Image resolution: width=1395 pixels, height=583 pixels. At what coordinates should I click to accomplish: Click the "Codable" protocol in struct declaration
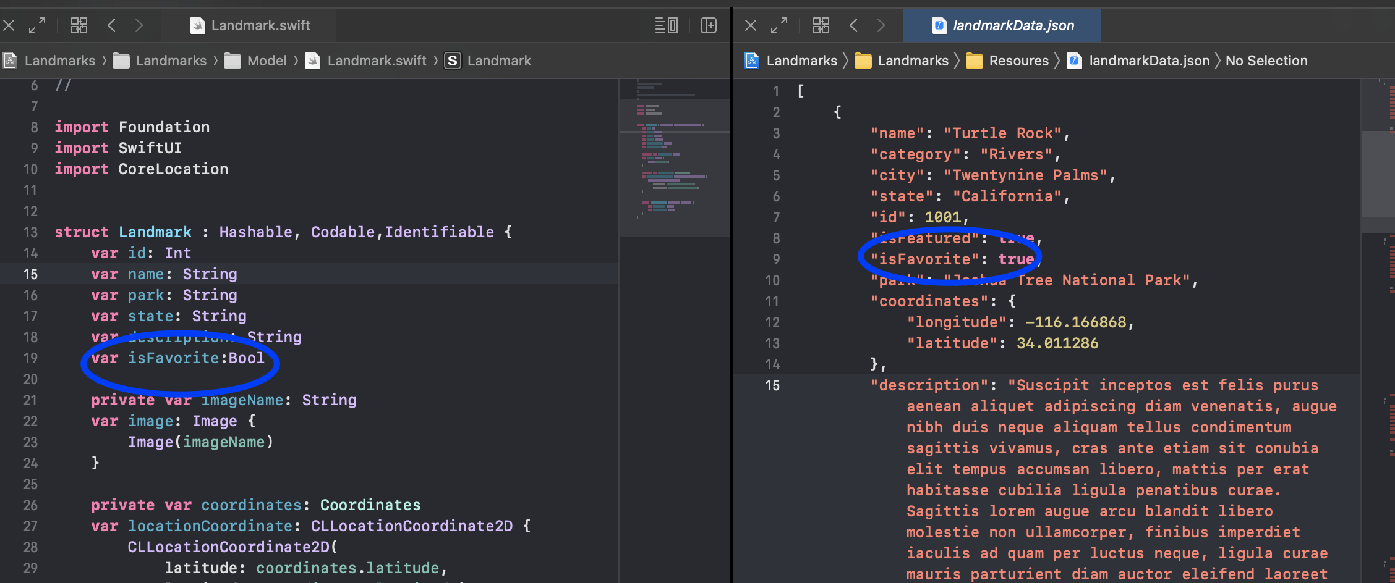[x=343, y=232]
